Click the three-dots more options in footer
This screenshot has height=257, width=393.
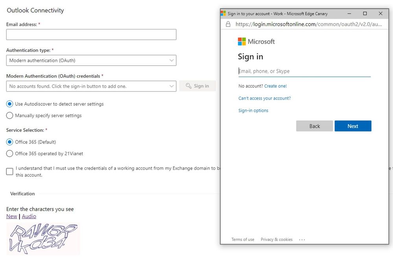click(x=302, y=240)
